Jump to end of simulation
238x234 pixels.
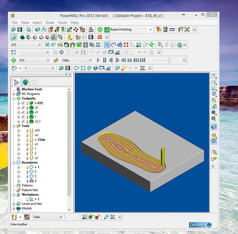(x=143, y=60)
